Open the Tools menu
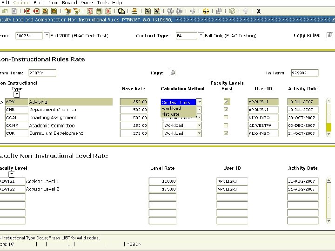This screenshot has height=251, width=335. (x=102, y=2)
